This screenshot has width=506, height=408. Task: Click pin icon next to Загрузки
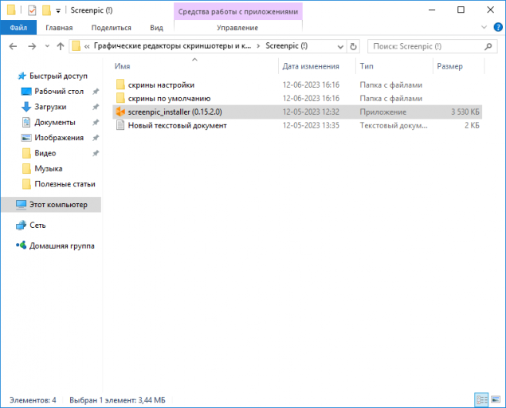click(x=96, y=107)
